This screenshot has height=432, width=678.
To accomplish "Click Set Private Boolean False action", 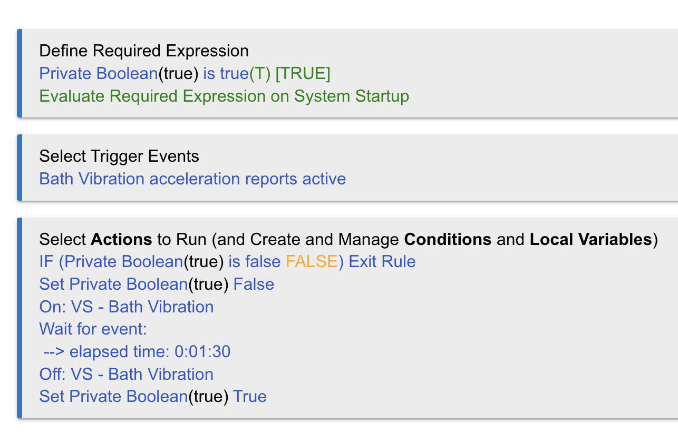I will 156,284.
